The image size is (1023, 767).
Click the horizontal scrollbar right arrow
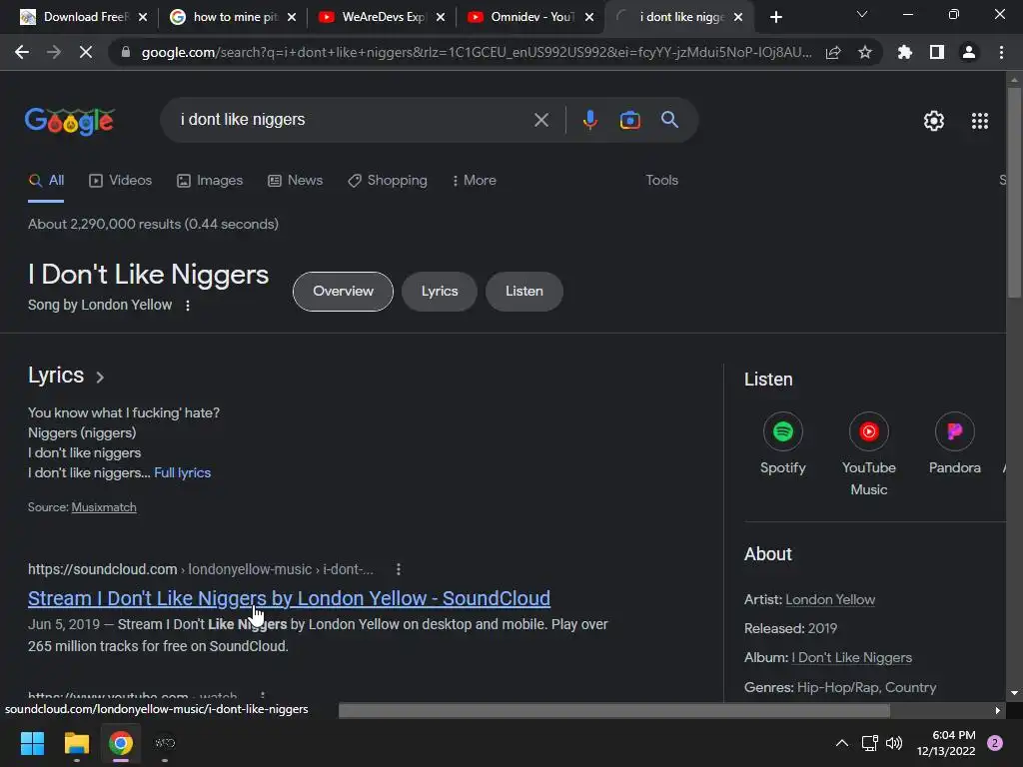(x=998, y=710)
